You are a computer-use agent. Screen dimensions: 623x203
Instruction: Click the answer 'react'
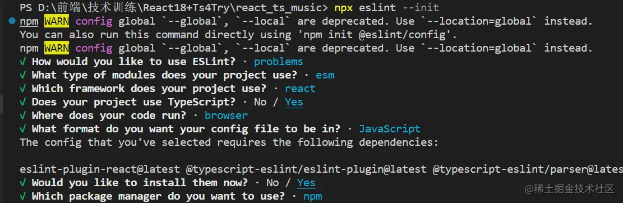[x=301, y=89]
